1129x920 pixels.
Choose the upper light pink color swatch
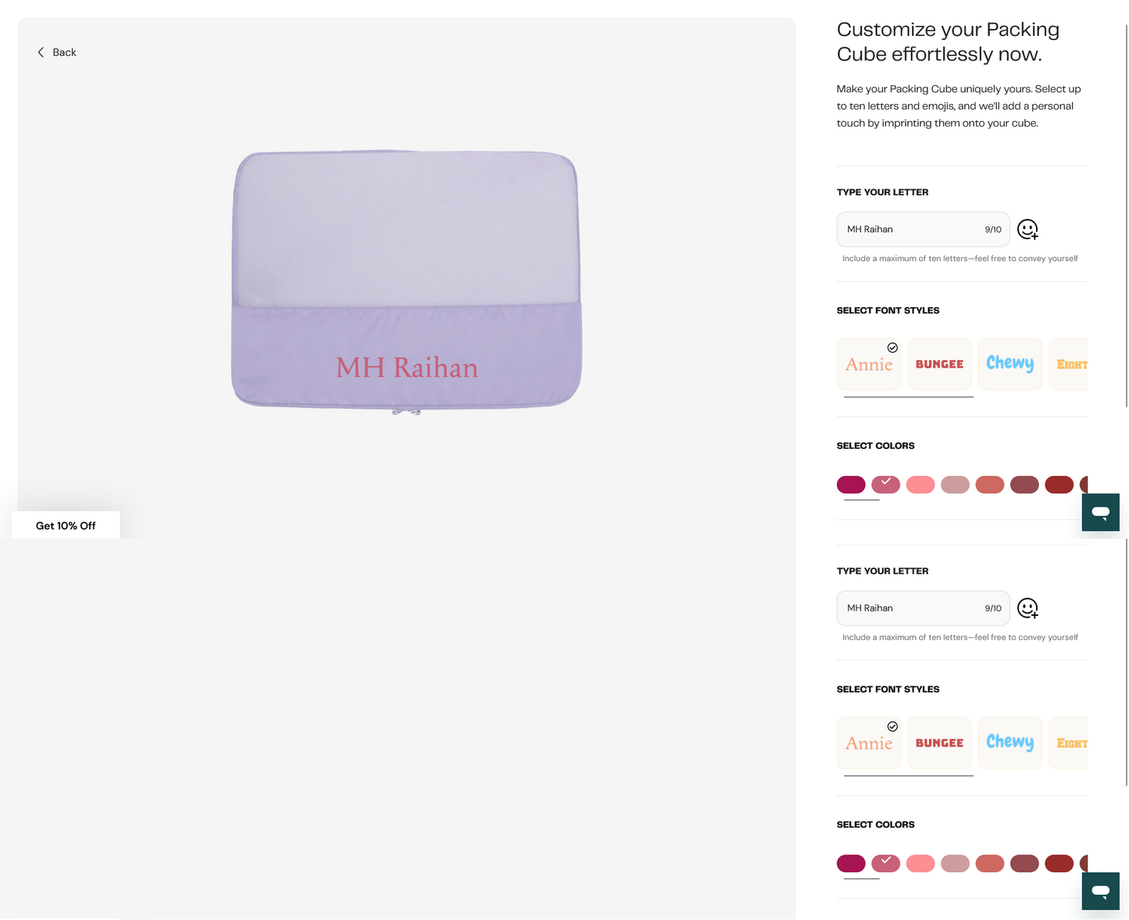point(920,485)
